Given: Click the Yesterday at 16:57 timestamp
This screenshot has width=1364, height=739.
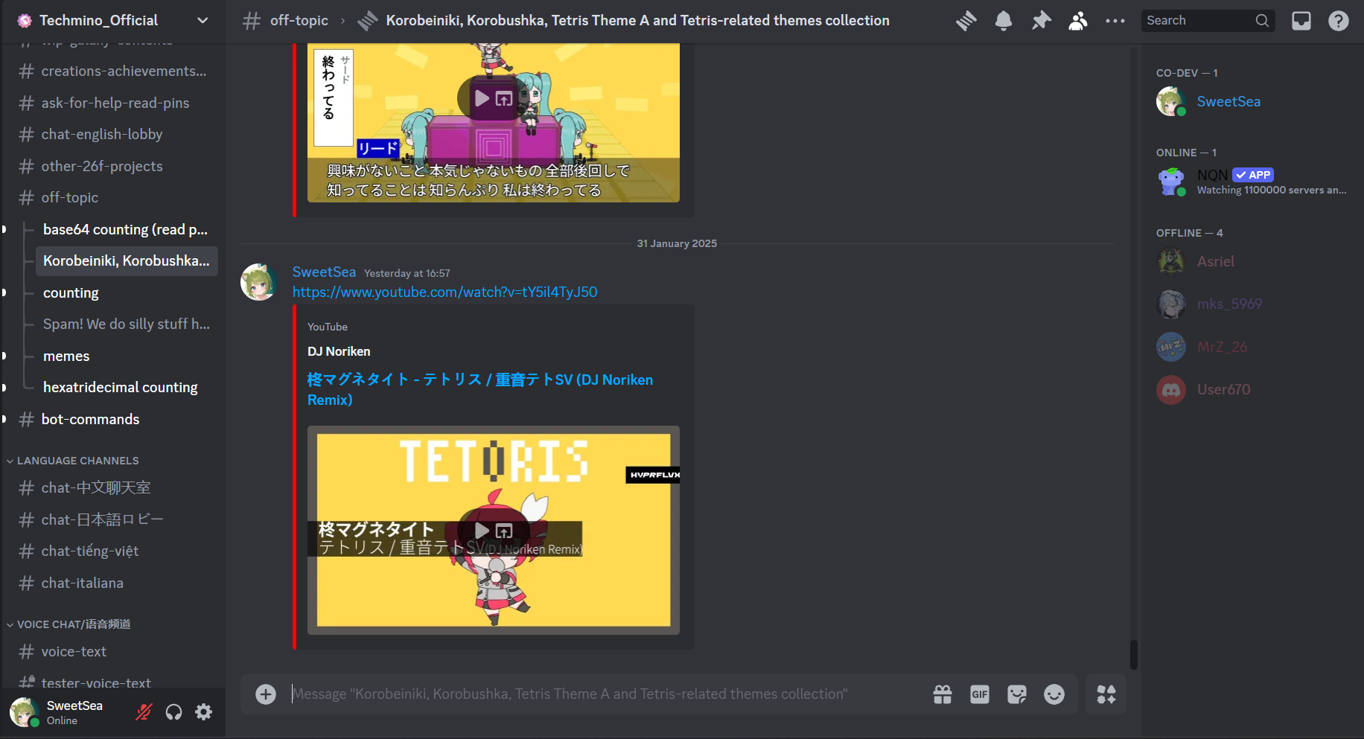Looking at the screenshot, I should pyautogui.click(x=407, y=274).
